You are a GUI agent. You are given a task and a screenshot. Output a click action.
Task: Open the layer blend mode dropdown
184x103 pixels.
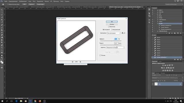pyautogui.click(x=160, y=78)
